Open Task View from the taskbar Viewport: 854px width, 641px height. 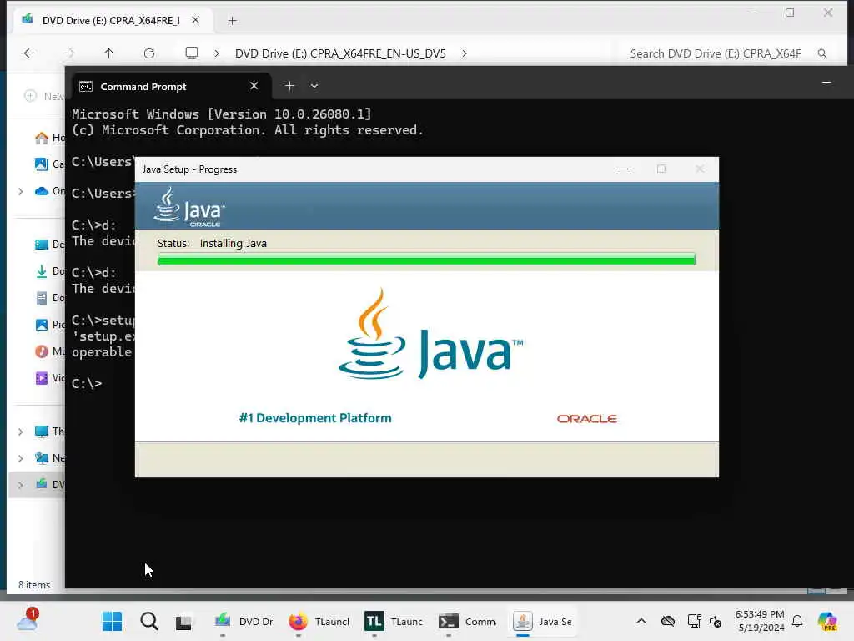click(183, 622)
